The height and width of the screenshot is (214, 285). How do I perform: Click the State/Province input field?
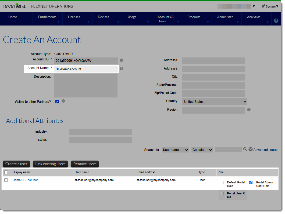coord(213,85)
